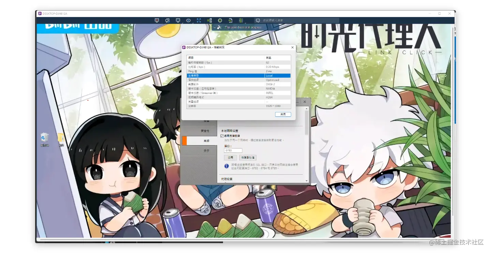The width and height of the screenshot is (491, 253).
Task: Click the switch monitor icon in toolbar
Action: [178, 20]
